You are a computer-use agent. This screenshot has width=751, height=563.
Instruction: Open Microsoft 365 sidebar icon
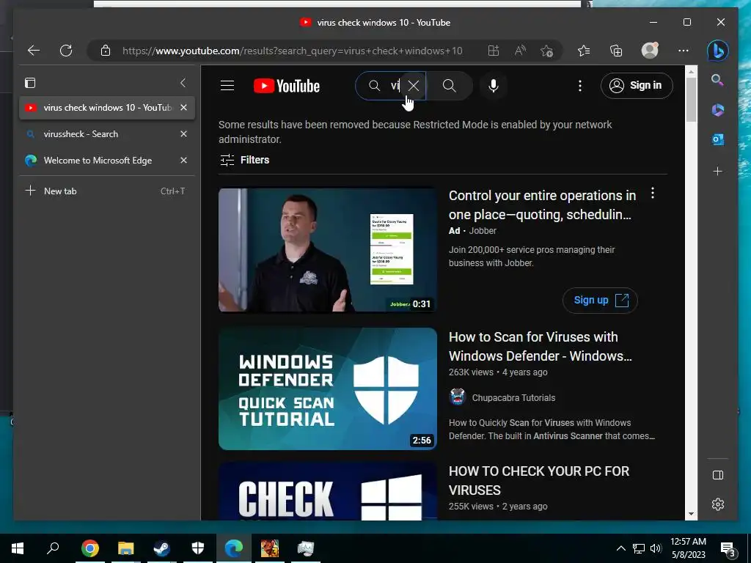tap(717, 110)
